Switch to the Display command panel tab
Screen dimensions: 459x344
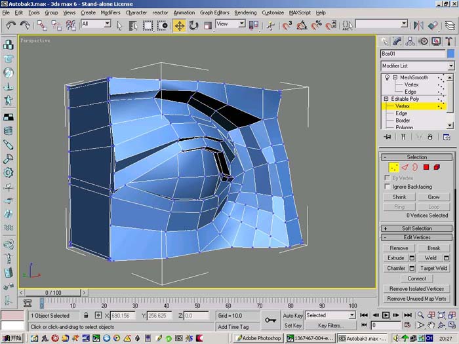(436, 41)
